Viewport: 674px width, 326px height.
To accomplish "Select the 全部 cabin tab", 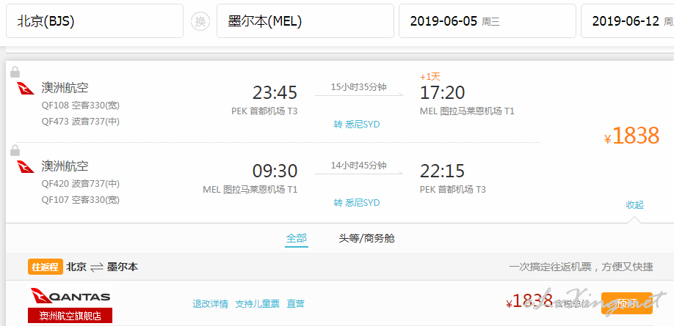I will (297, 238).
